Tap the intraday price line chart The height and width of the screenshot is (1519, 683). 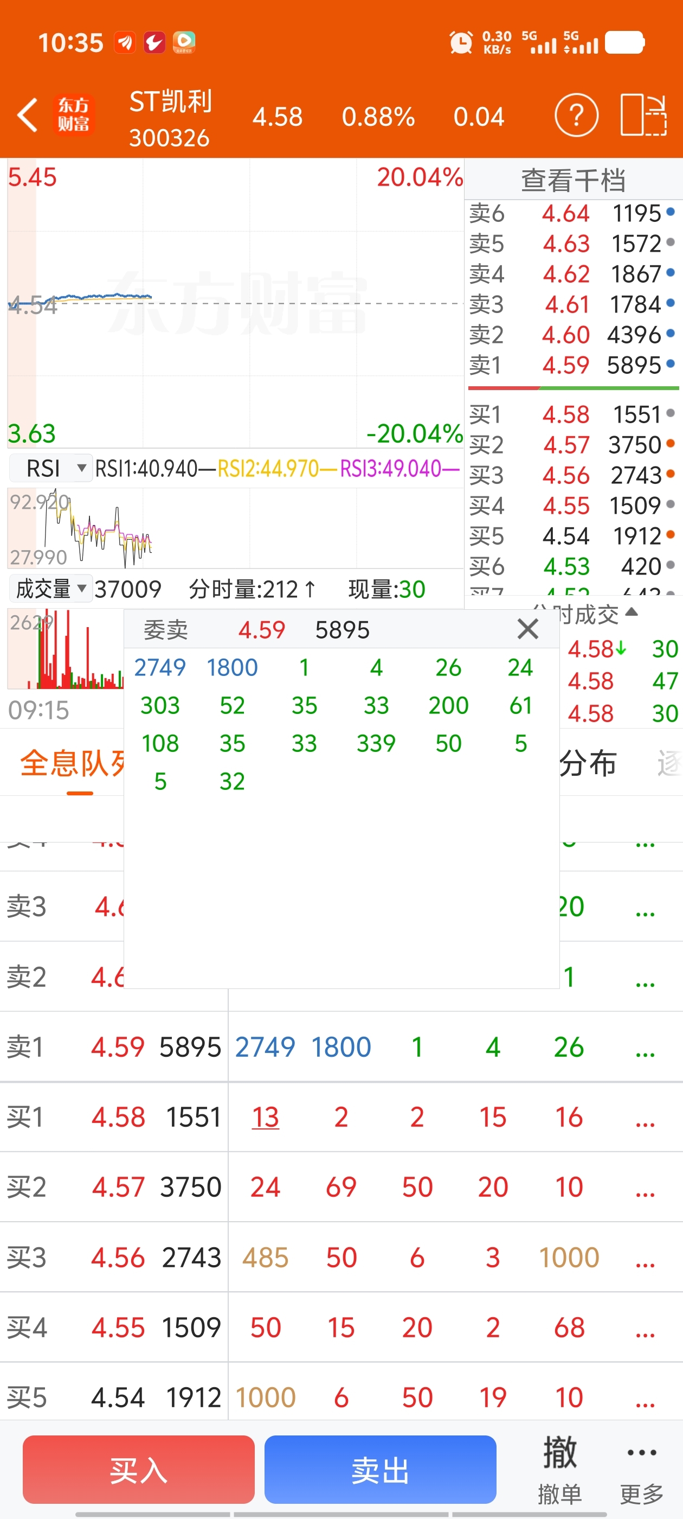pos(236,304)
